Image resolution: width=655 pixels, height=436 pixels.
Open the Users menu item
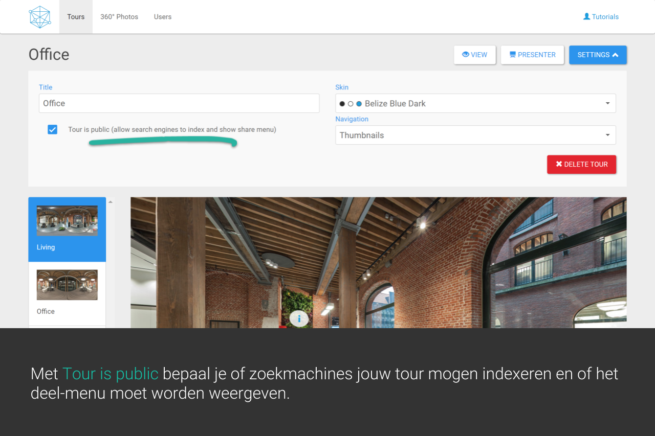pos(163,17)
